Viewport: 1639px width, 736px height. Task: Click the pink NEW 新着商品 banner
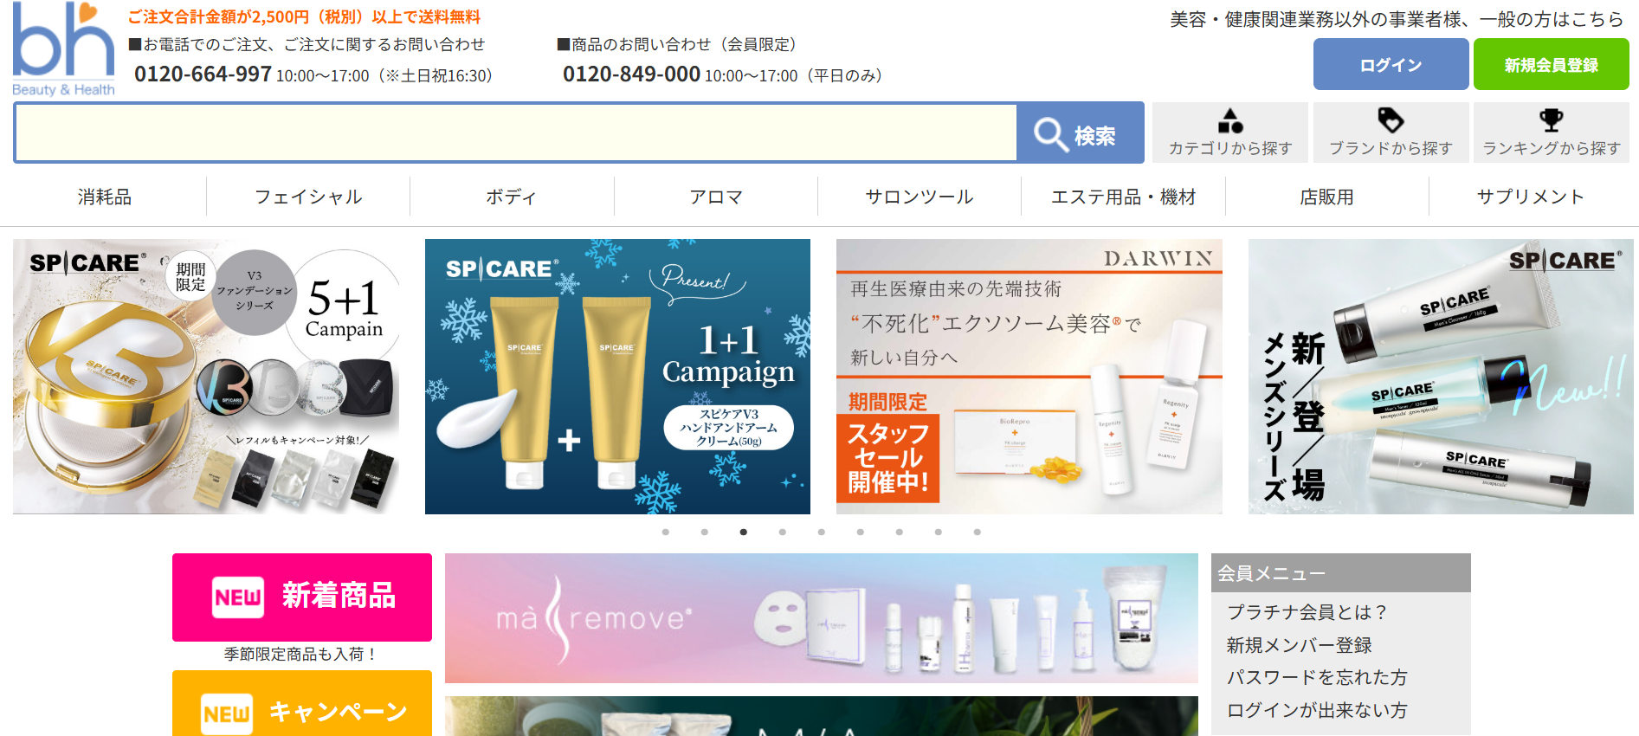click(x=302, y=597)
